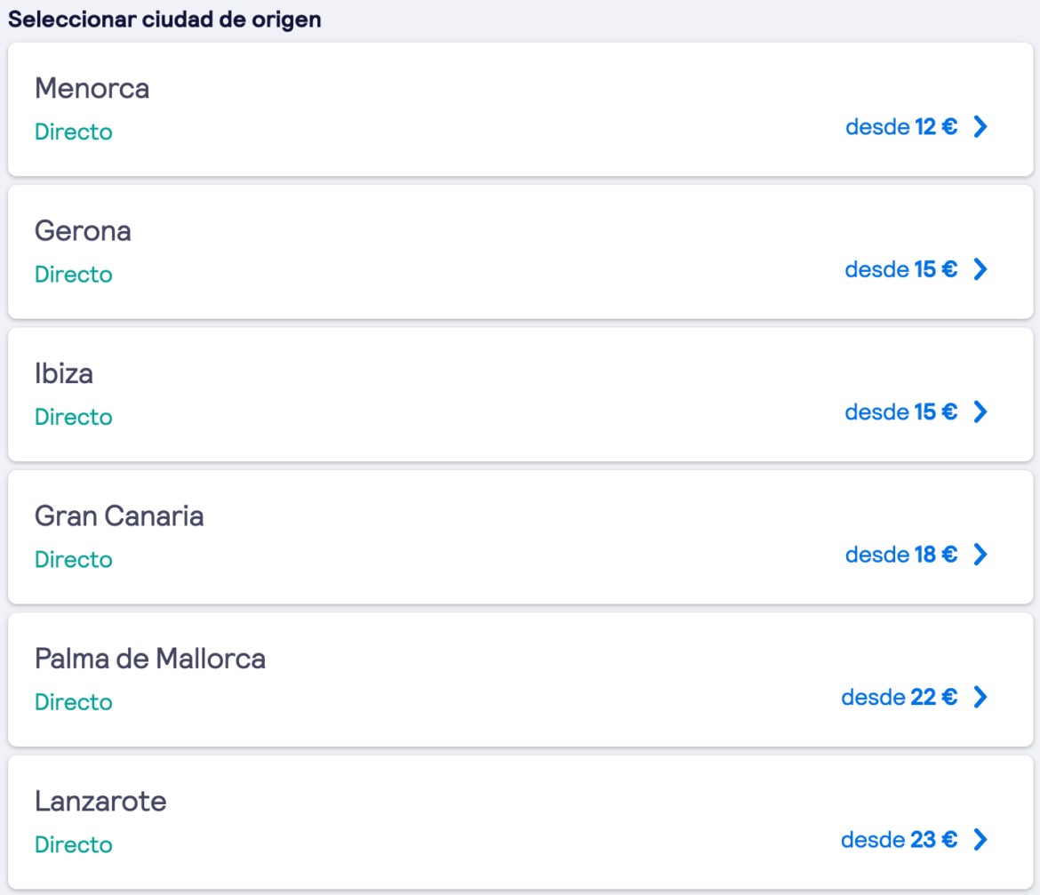
Task: Open the 'desde 12 €' price link
Action: pyautogui.click(x=900, y=127)
